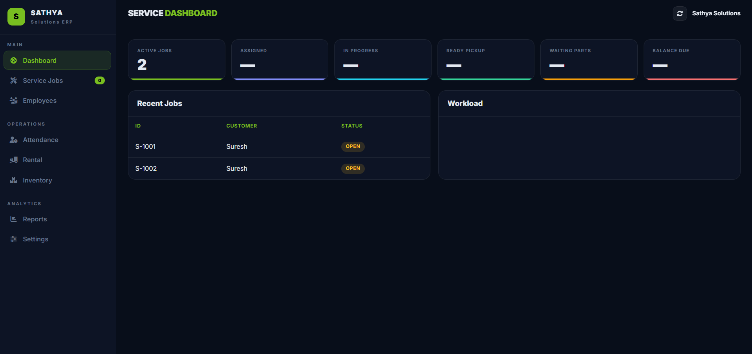The width and height of the screenshot is (752, 354).
Task: Select the Balance Due stat card
Action: tap(692, 59)
